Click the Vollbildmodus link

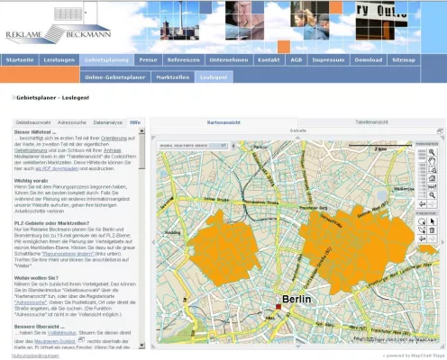(x=61, y=333)
